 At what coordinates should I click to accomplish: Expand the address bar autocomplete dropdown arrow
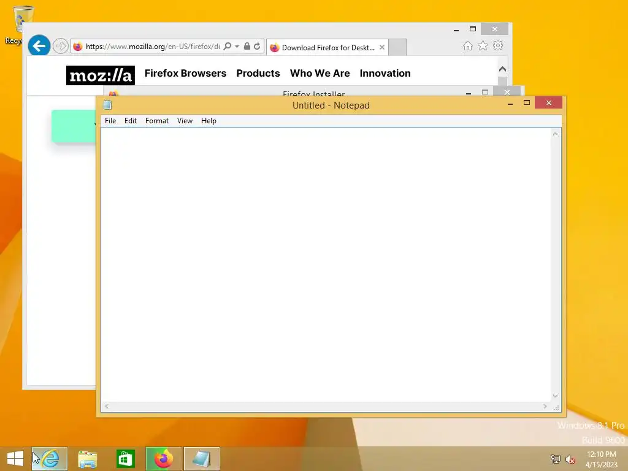237,47
